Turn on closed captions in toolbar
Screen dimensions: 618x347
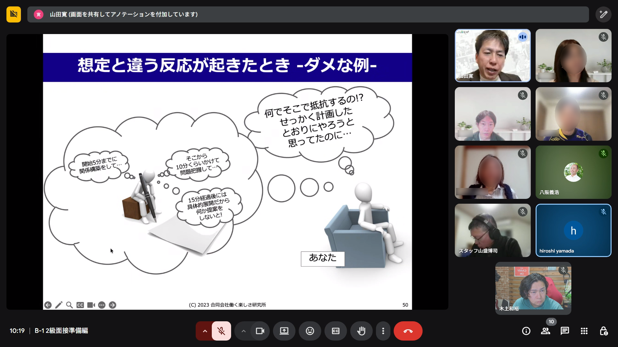(335, 331)
